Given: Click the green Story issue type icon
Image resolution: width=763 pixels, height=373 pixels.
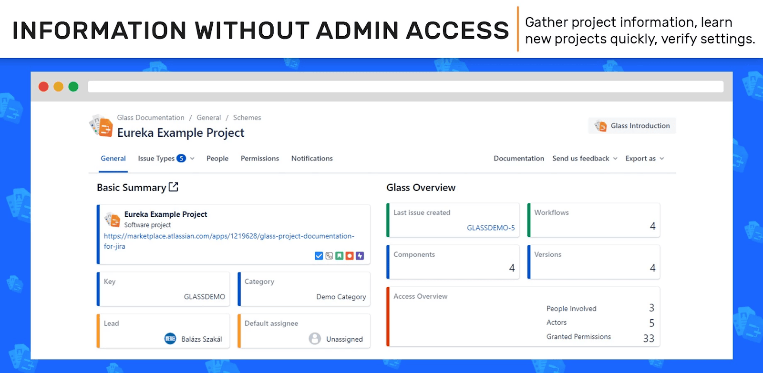Looking at the screenshot, I should (340, 256).
